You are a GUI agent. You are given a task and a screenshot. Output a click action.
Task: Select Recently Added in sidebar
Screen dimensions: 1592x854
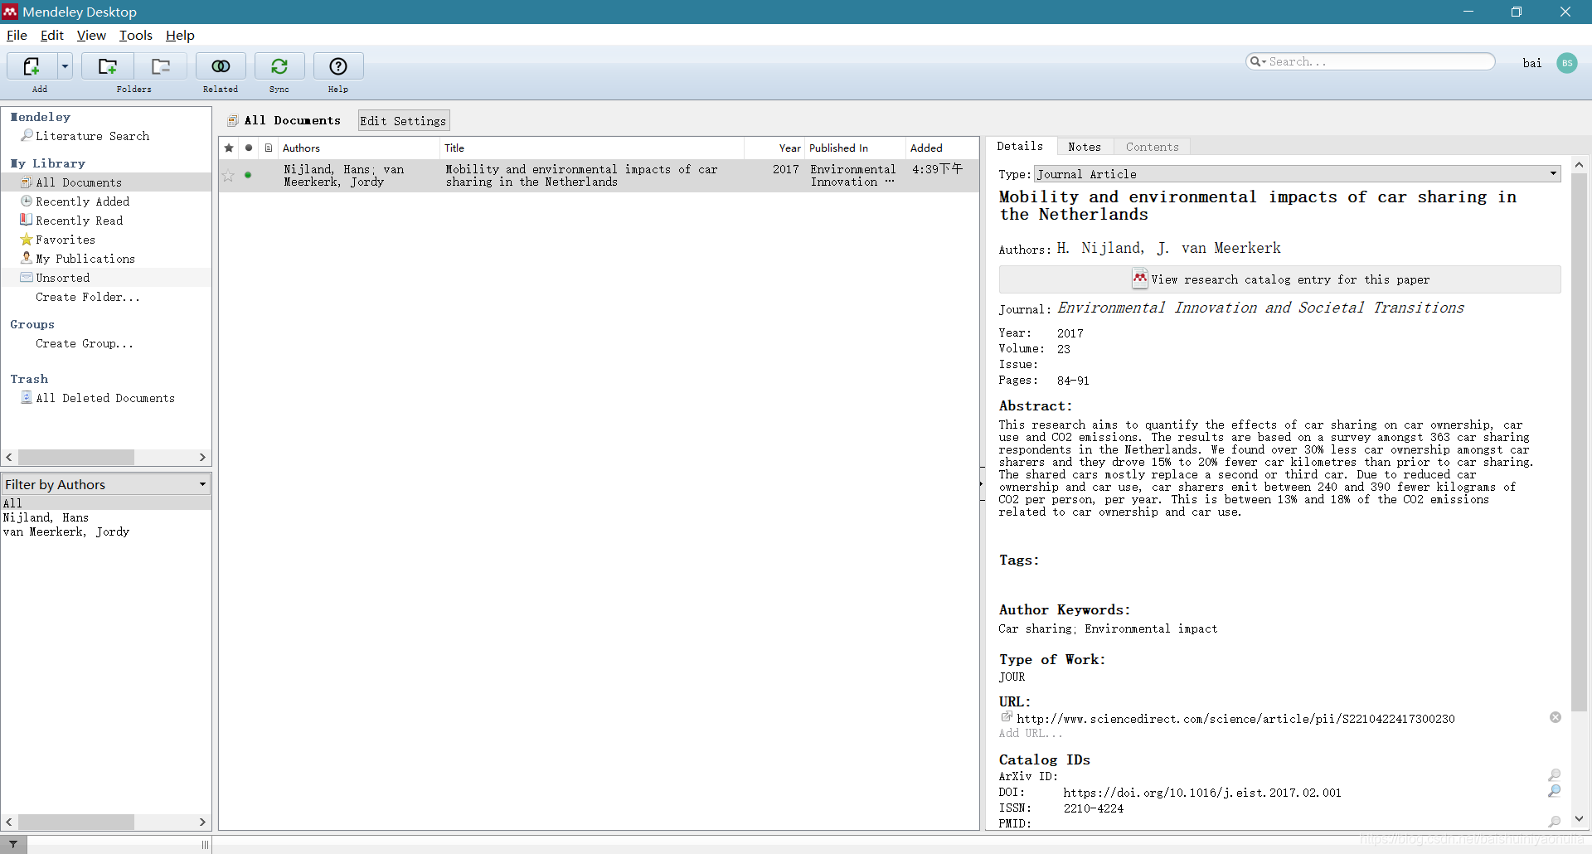pyautogui.click(x=82, y=201)
